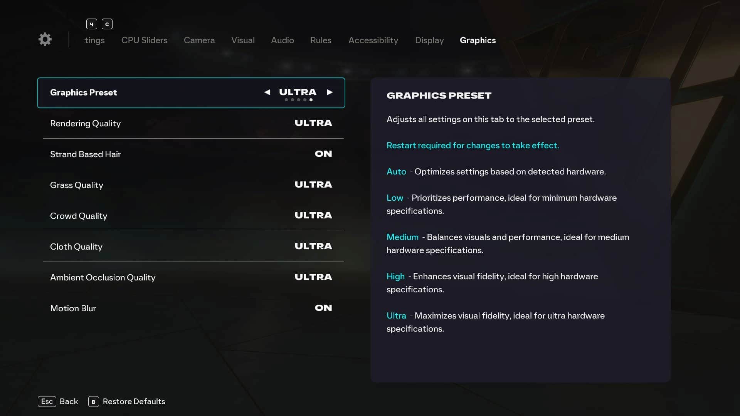Change Crowd Quality ULTRA value

coord(313,216)
